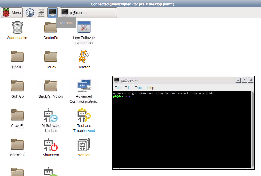
Task: Click the 'pi@dex: ~' terminal title text
Action: [129, 80]
